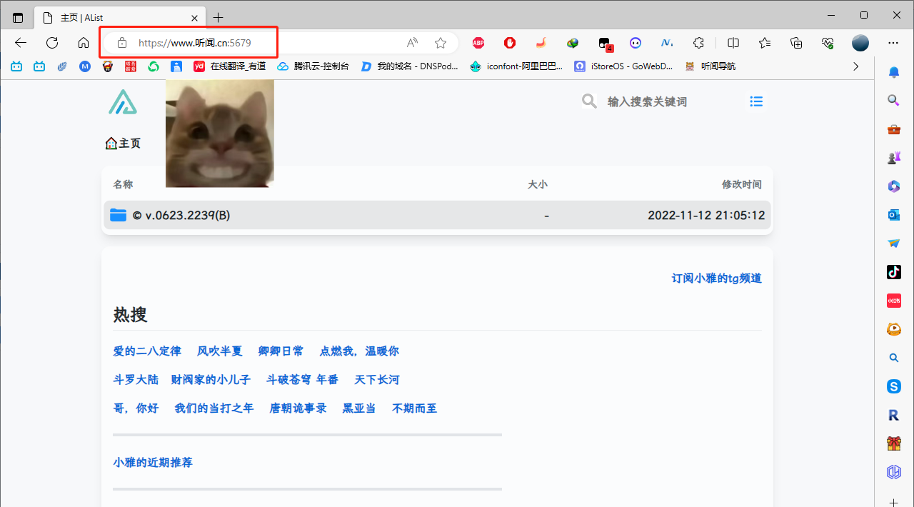Open hot search 风吹半夏
This screenshot has height=507, width=914.
[220, 351]
